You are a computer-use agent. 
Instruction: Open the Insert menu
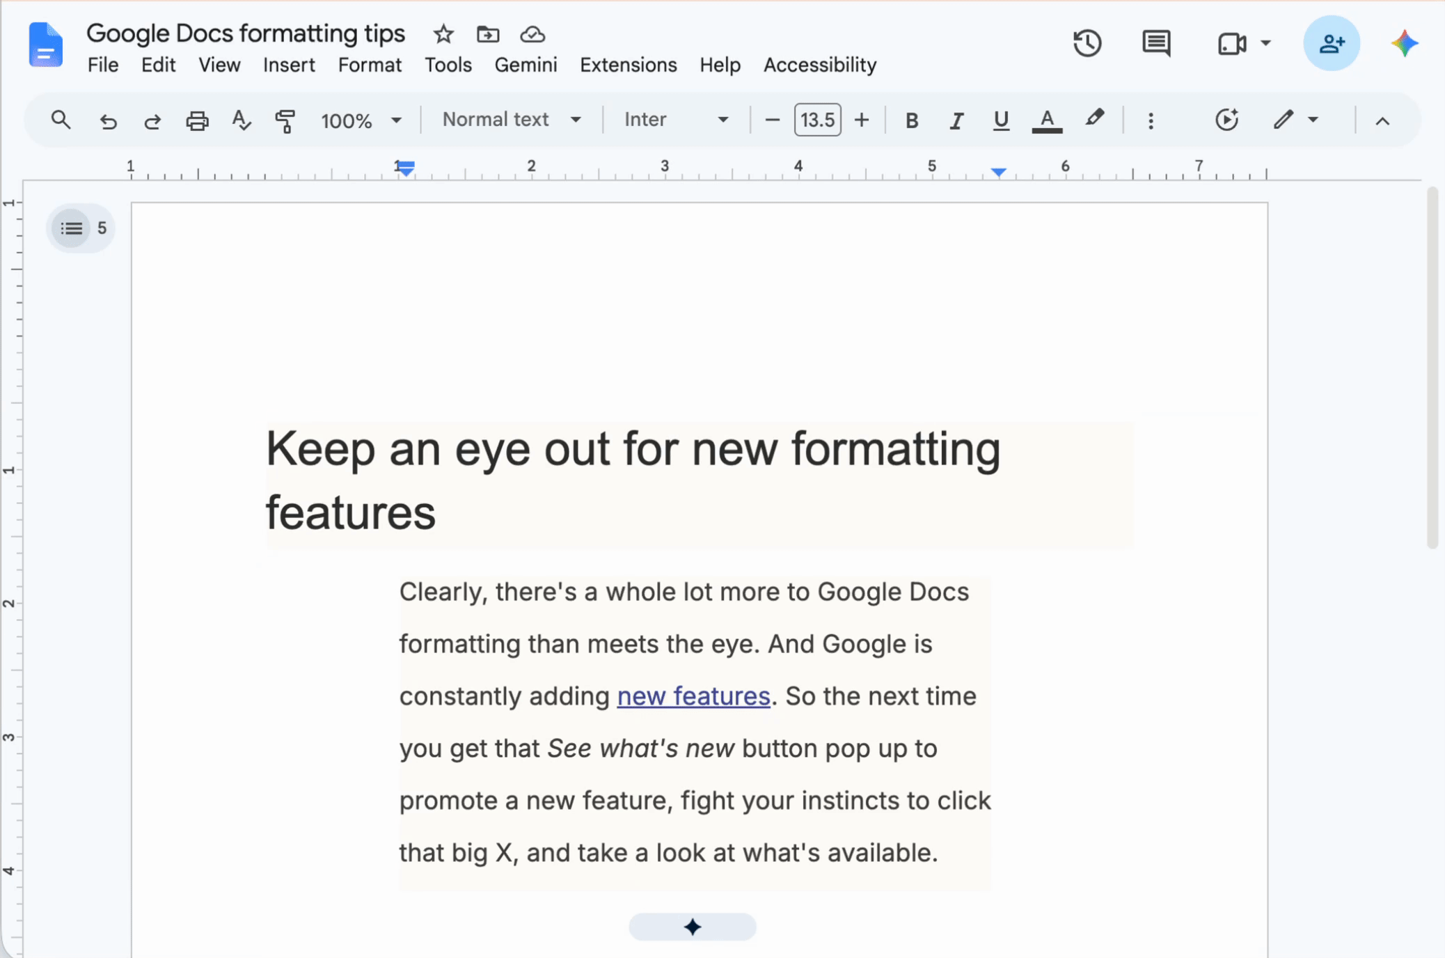pos(289,65)
